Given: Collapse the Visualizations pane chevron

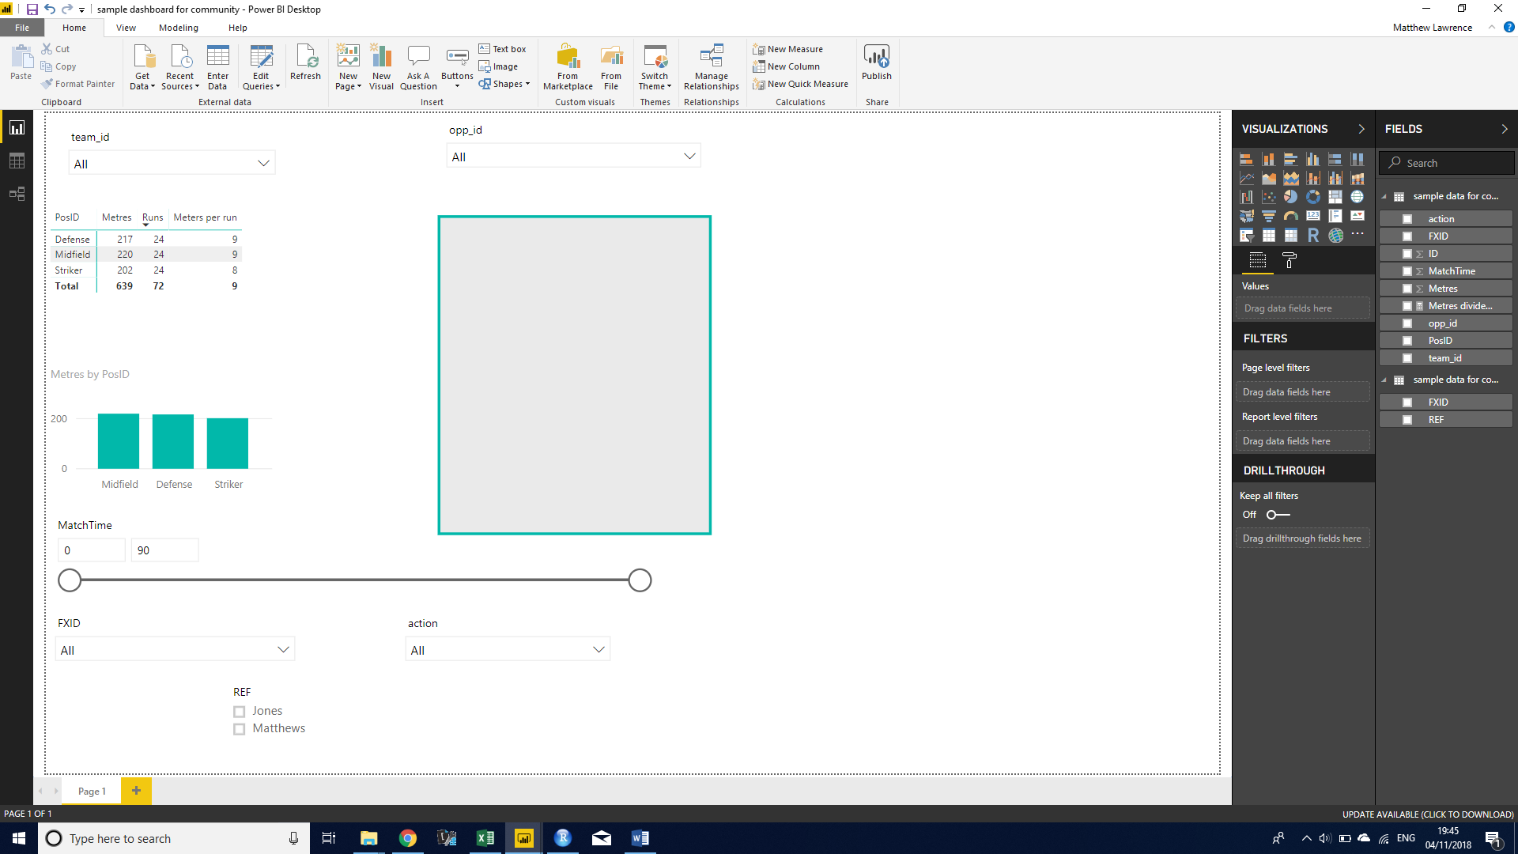Looking at the screenshot, I should (x=1361, y=129).
